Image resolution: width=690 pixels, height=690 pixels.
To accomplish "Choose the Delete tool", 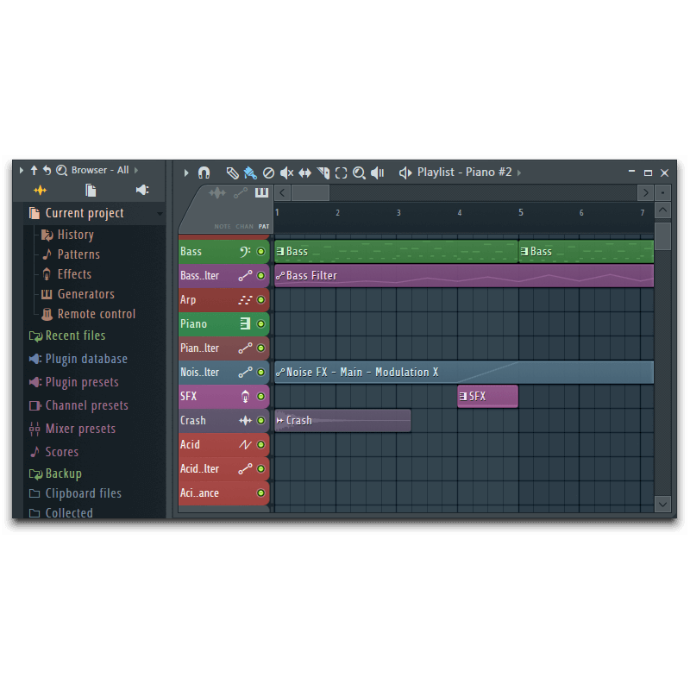I will [x=267, y=172].
